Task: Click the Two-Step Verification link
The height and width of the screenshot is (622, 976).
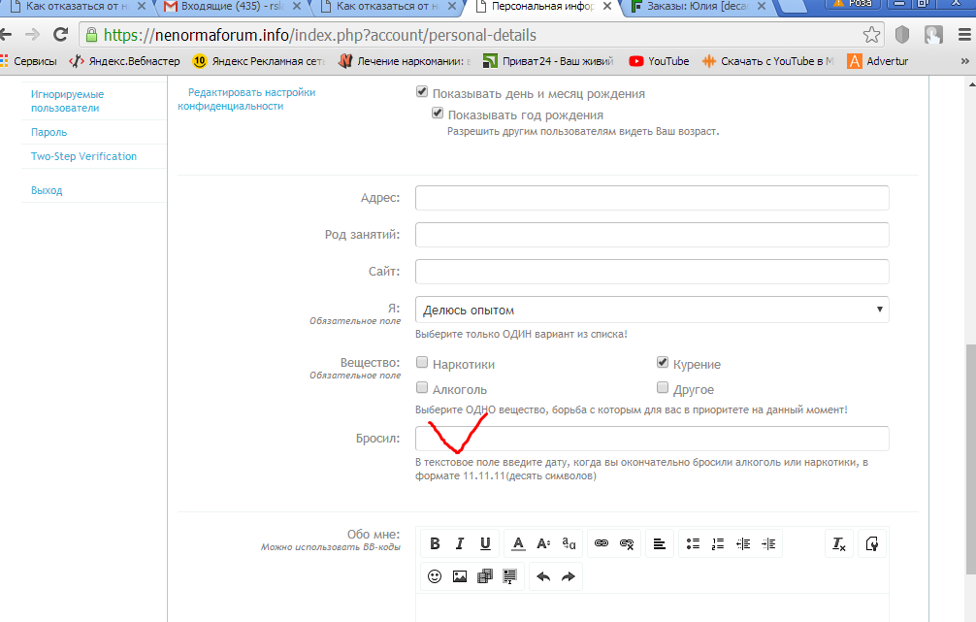Action: click(83, 156)
